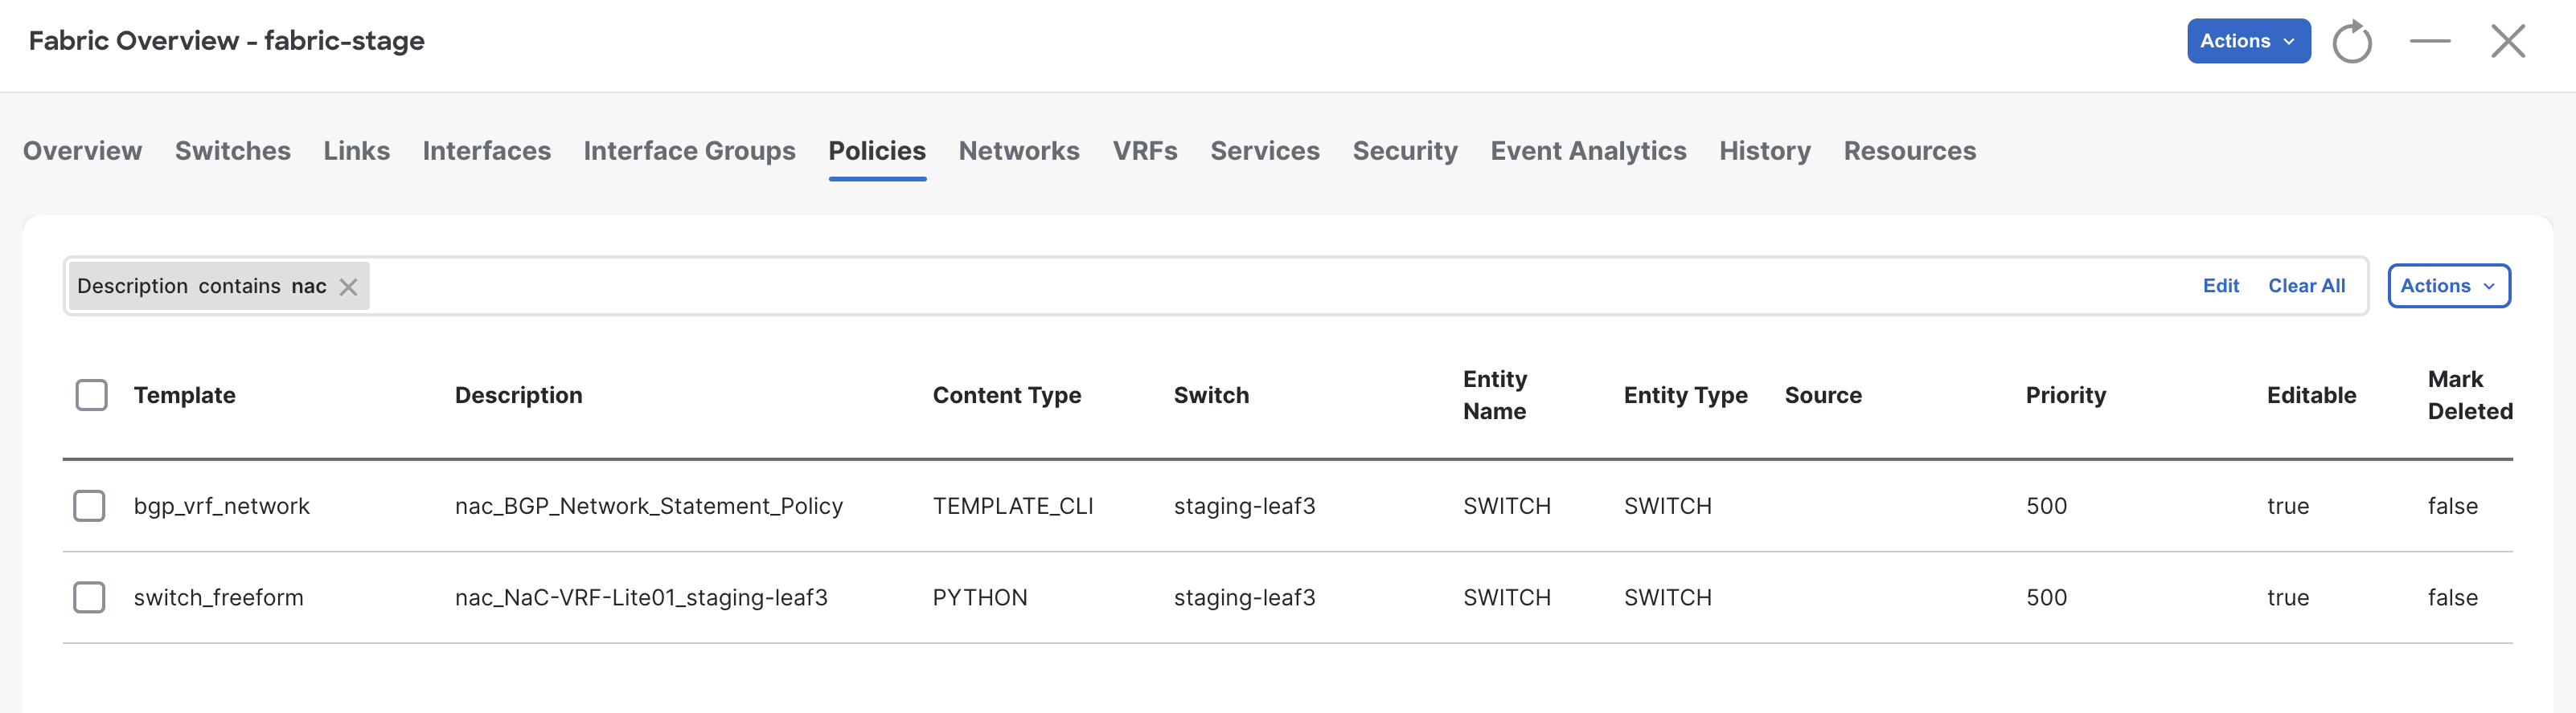Remove the Description contains nac filter chip

348,287
